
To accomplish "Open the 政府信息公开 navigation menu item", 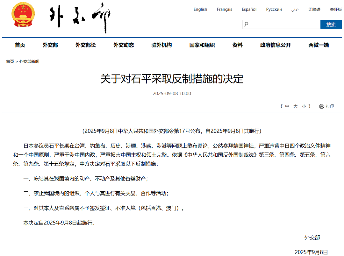I will point(275,45).
